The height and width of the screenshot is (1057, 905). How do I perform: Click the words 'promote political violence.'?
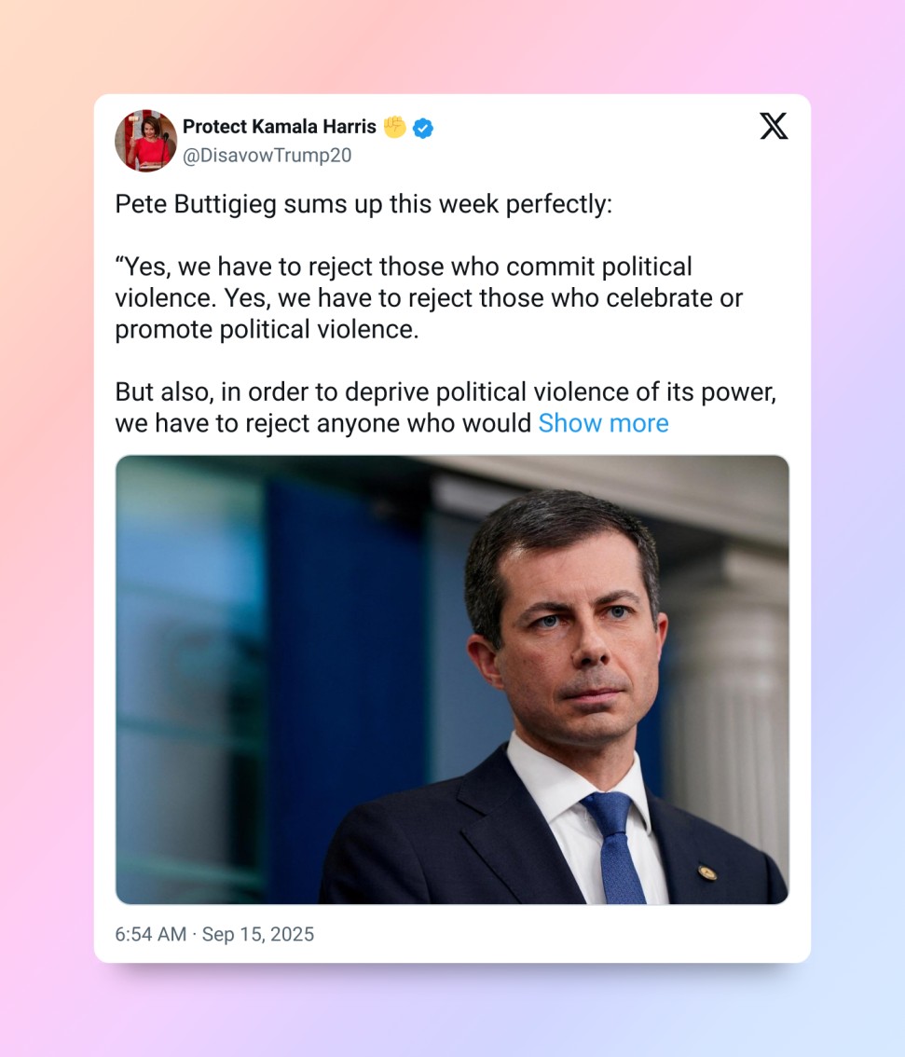click(x=267, y=330)
